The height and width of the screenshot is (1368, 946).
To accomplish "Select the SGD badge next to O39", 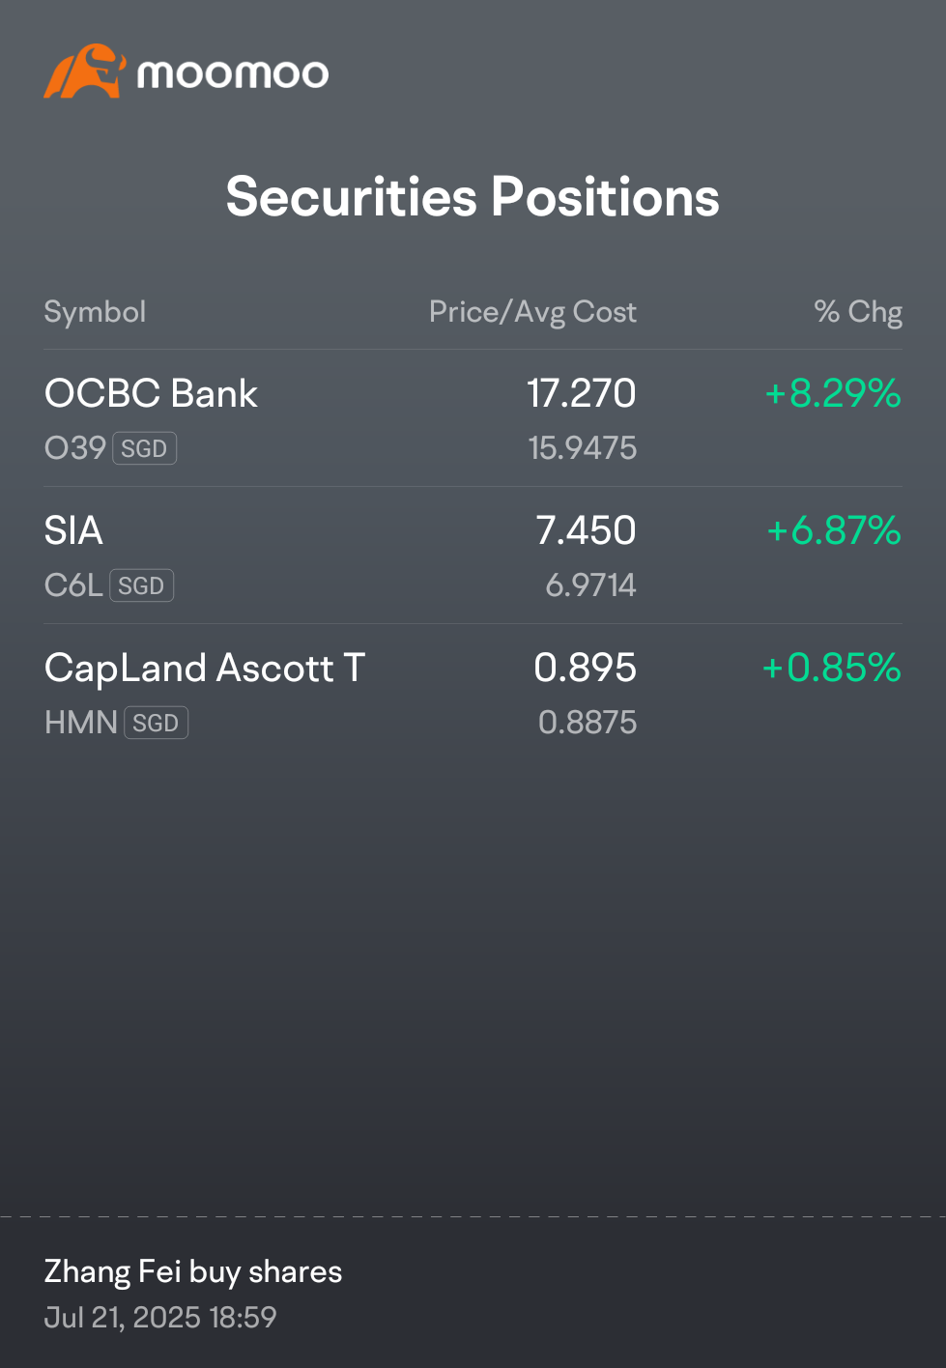I will pyautogui.click(x=145, y=448).
